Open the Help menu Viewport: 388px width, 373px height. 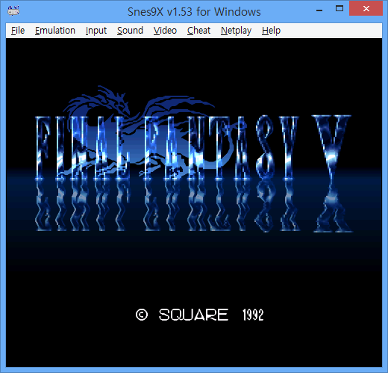pos(271,31)
